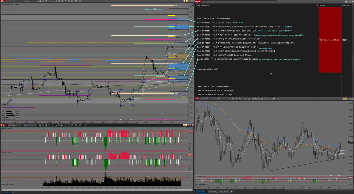Open chart style menu in 60 Minute chart
This screenshot has height=194, width=354.
point(40,1)
